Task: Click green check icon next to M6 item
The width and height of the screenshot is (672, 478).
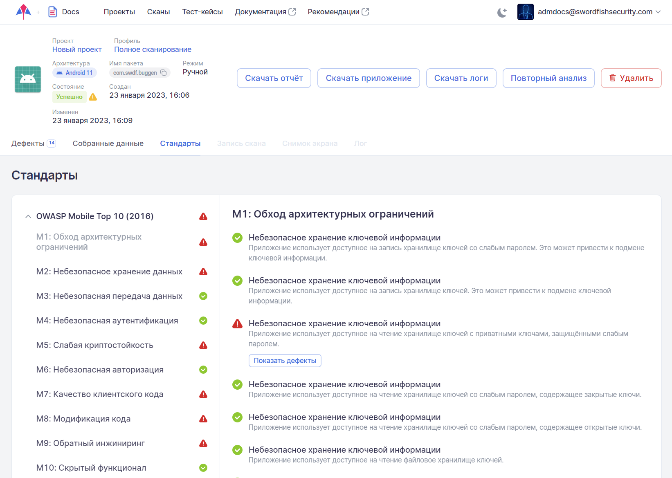Action: [203, 370]
